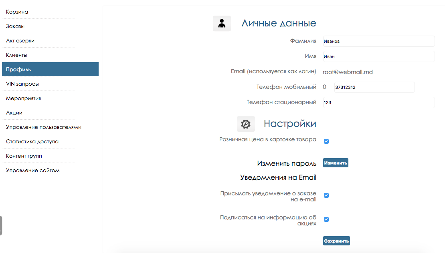
Task: Select Клиенты in the sidebar
Action: pos(17,55)
